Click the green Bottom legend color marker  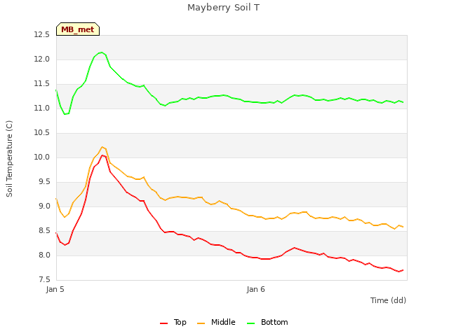pos(251,323)
